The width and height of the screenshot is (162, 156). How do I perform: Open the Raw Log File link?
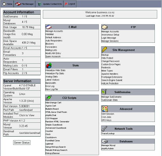(51, 89)
